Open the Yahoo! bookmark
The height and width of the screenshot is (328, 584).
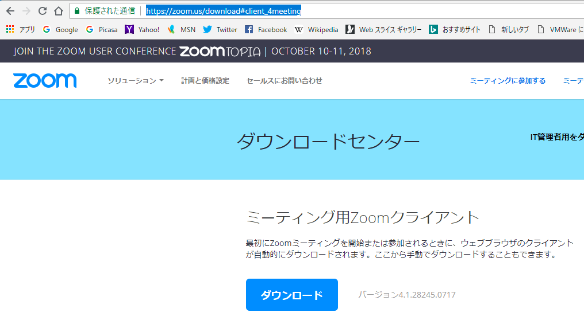(x=142, y=29)
